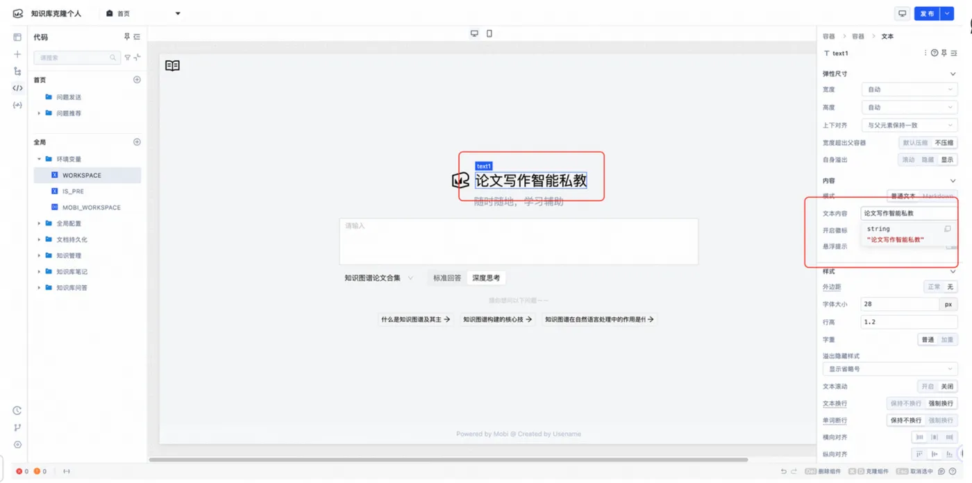Click the book icon on canvas
Viewport: 972px width, 483px height.
click(x=172, y=65)
